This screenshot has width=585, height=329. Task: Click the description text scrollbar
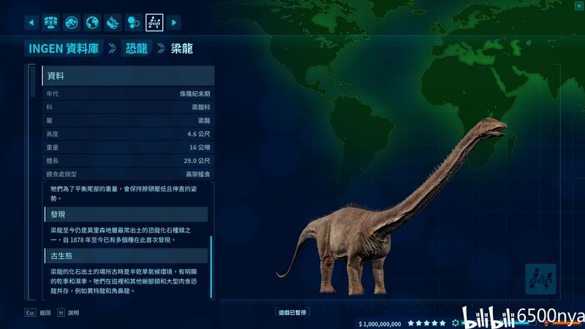point(211,267)
